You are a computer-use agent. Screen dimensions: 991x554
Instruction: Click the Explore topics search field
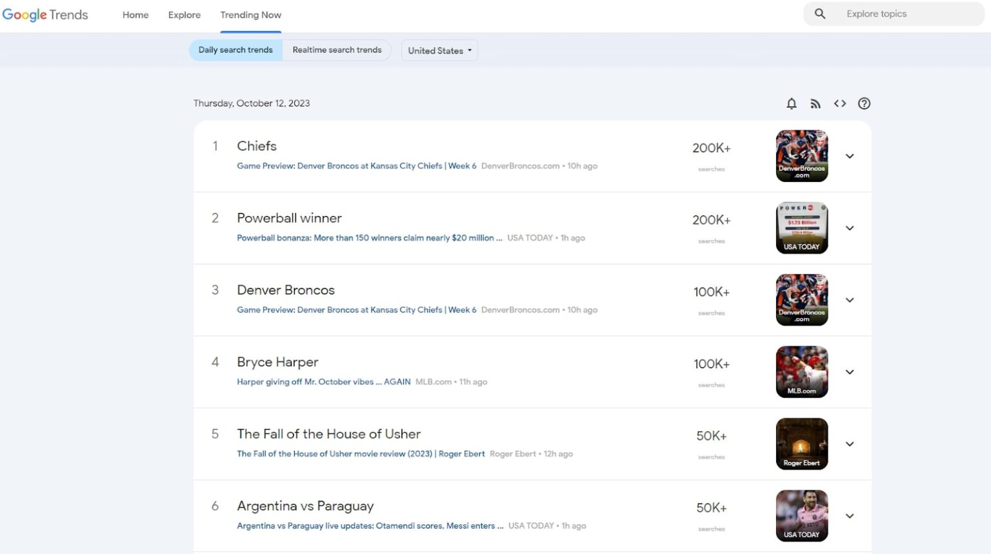tap(903, 14)
